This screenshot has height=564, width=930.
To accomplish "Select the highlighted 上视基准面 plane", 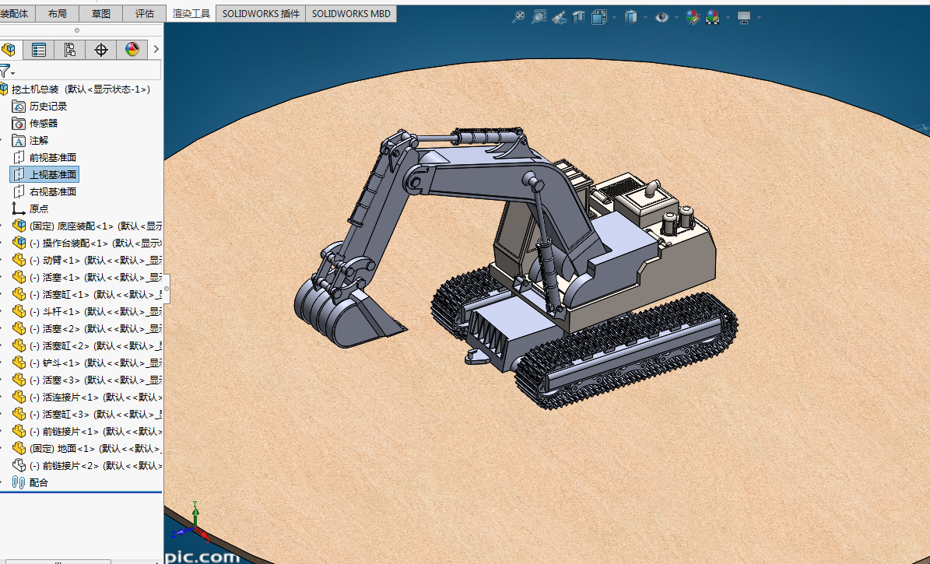I will click(44, 174).
